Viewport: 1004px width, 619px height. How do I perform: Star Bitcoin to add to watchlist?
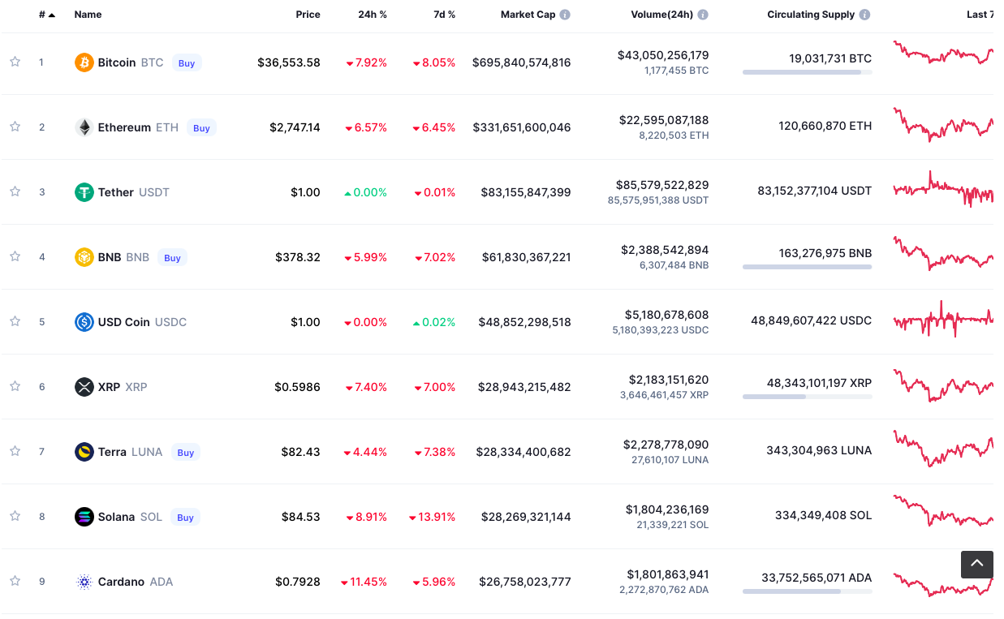pyautogui.click(x=15, y=62)
